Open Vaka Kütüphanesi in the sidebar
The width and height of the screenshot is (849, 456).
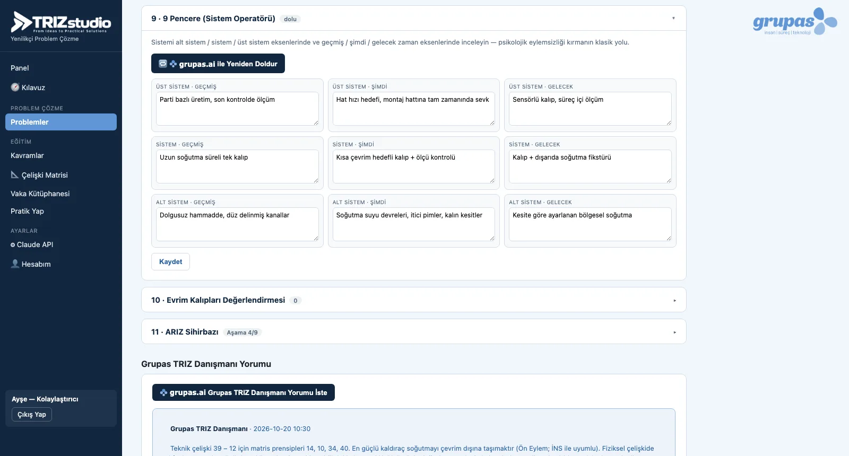tap(61, 194)
